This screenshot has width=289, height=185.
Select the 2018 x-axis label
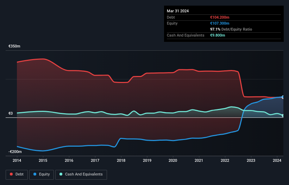(x=121, y=160)
